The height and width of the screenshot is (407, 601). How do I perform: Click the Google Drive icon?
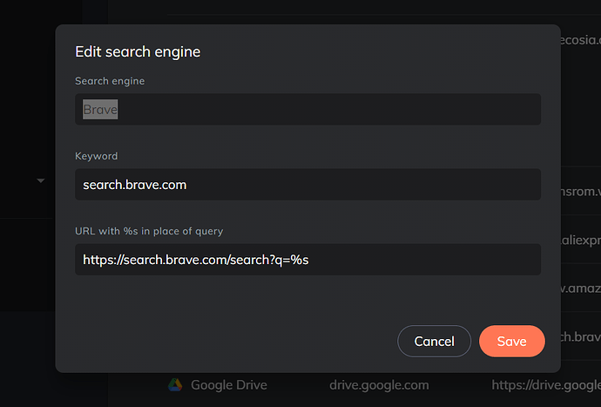coord(175,384)
